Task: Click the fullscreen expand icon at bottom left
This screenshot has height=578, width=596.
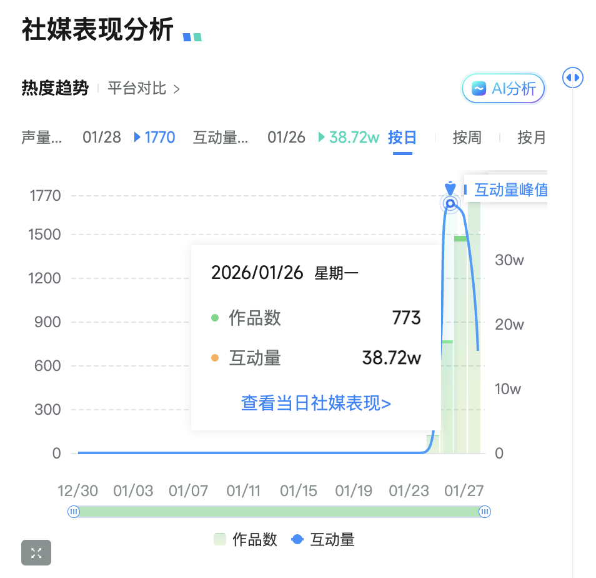Action: pyautogui.click(x=36, y=553)
